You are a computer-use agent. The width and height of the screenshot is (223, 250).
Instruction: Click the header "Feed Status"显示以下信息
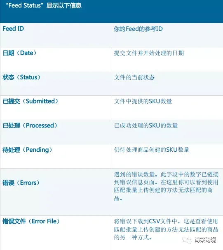[44, 5]
